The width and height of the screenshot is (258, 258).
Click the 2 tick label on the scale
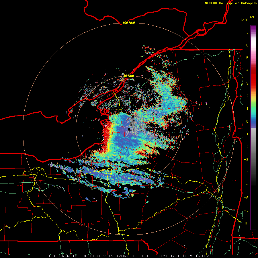click(247, 96)
